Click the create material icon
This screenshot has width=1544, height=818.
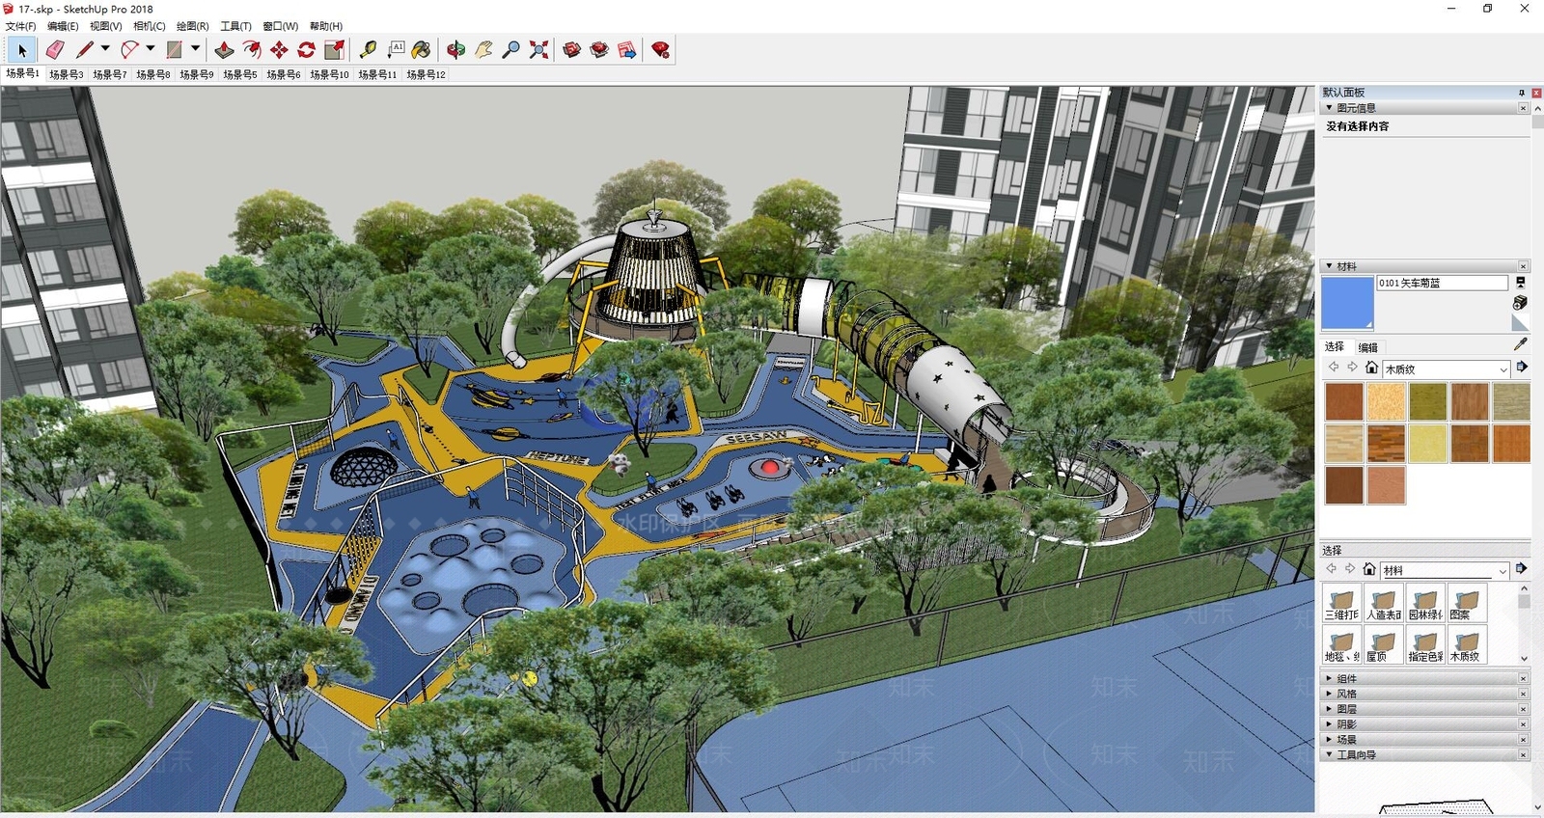coord(1521,302)
